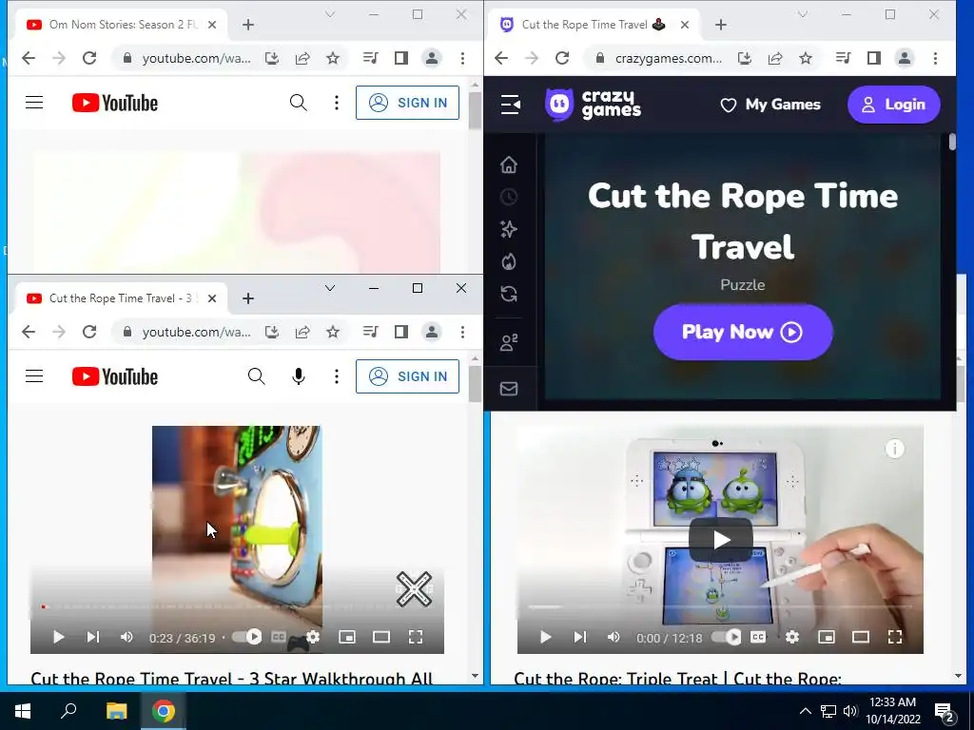Toggle autoplay on the 12:18 video

pos(726,637)
